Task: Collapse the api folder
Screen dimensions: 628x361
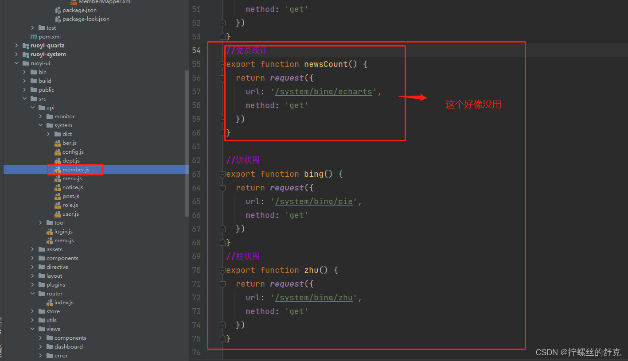Action: pos(32,108)
